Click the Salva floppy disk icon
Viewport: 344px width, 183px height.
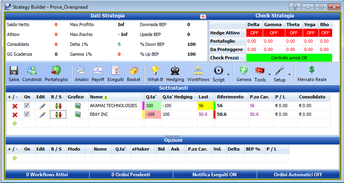[13, 71]
